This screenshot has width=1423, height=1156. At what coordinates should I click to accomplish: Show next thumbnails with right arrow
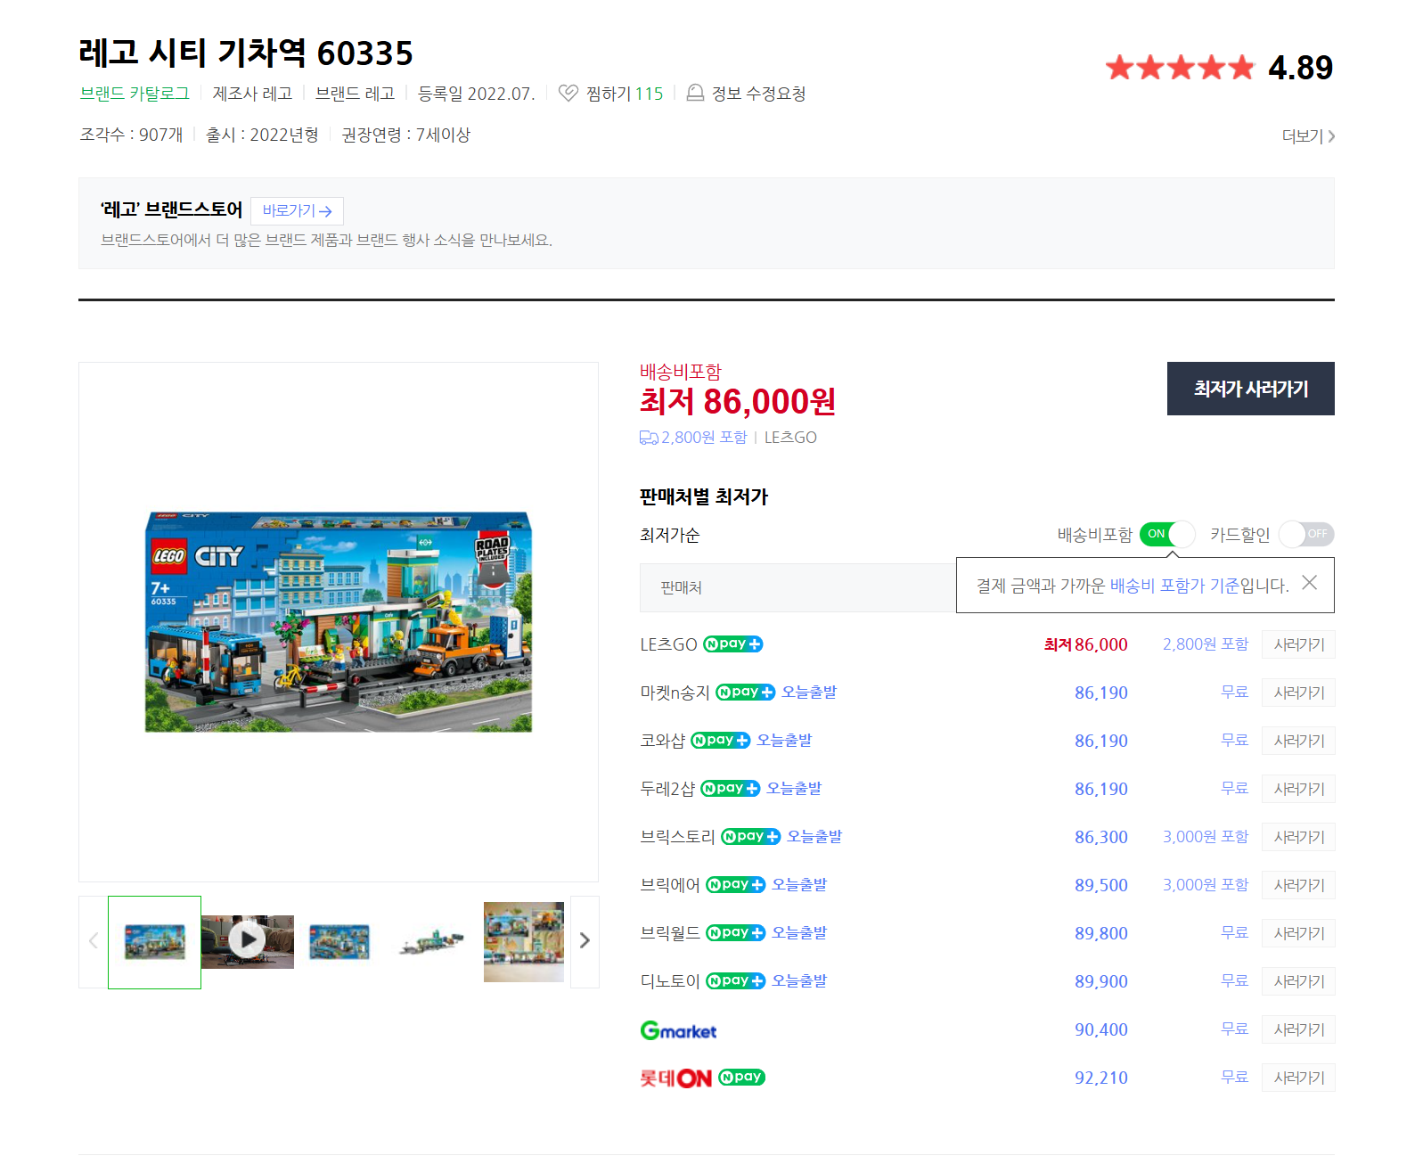585,941
